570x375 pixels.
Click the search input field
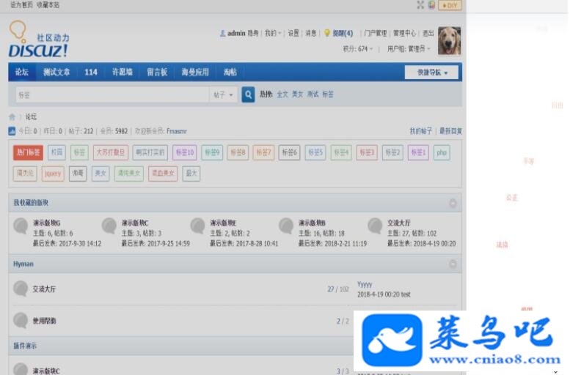(112, 94)
